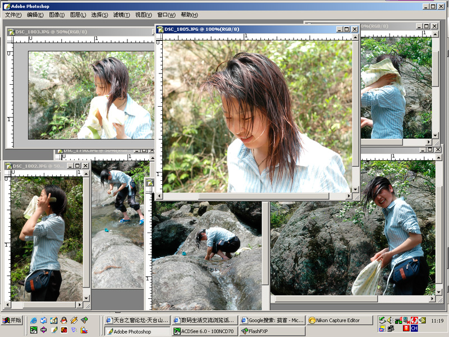Click the document icon of DSC_1805.JPG window
Image resolution: width=449 pixels, height=337 pixels.
[160, 29]
